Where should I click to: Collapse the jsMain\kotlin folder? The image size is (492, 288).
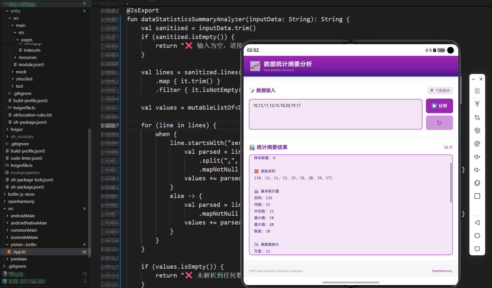pos(7,245)
